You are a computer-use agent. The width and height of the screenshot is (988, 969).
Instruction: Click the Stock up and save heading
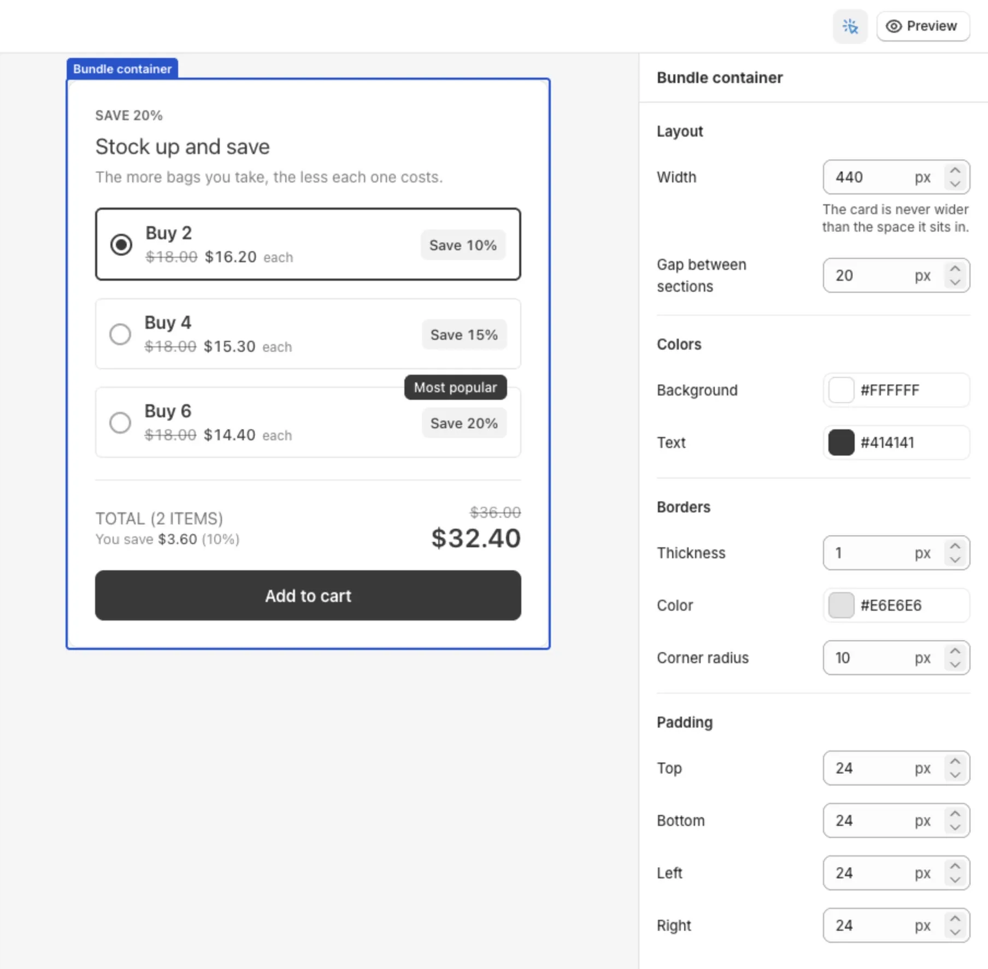[x=183, y=146]
